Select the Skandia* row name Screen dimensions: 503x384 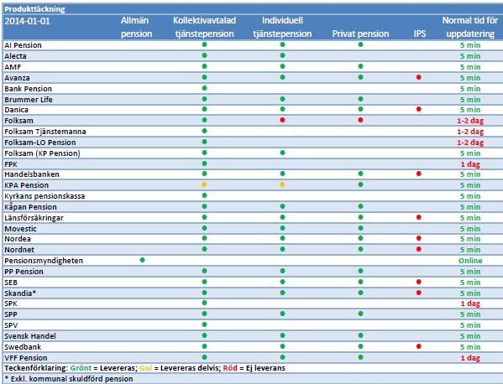(20, 293)
